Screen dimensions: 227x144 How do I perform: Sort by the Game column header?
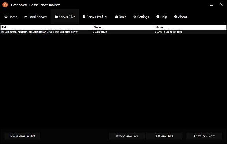click(x=123, y=27)
